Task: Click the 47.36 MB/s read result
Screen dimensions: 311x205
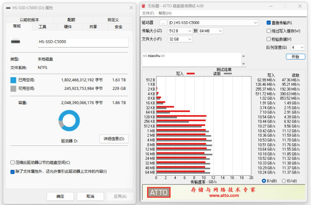Action: (x=291, y=80)
